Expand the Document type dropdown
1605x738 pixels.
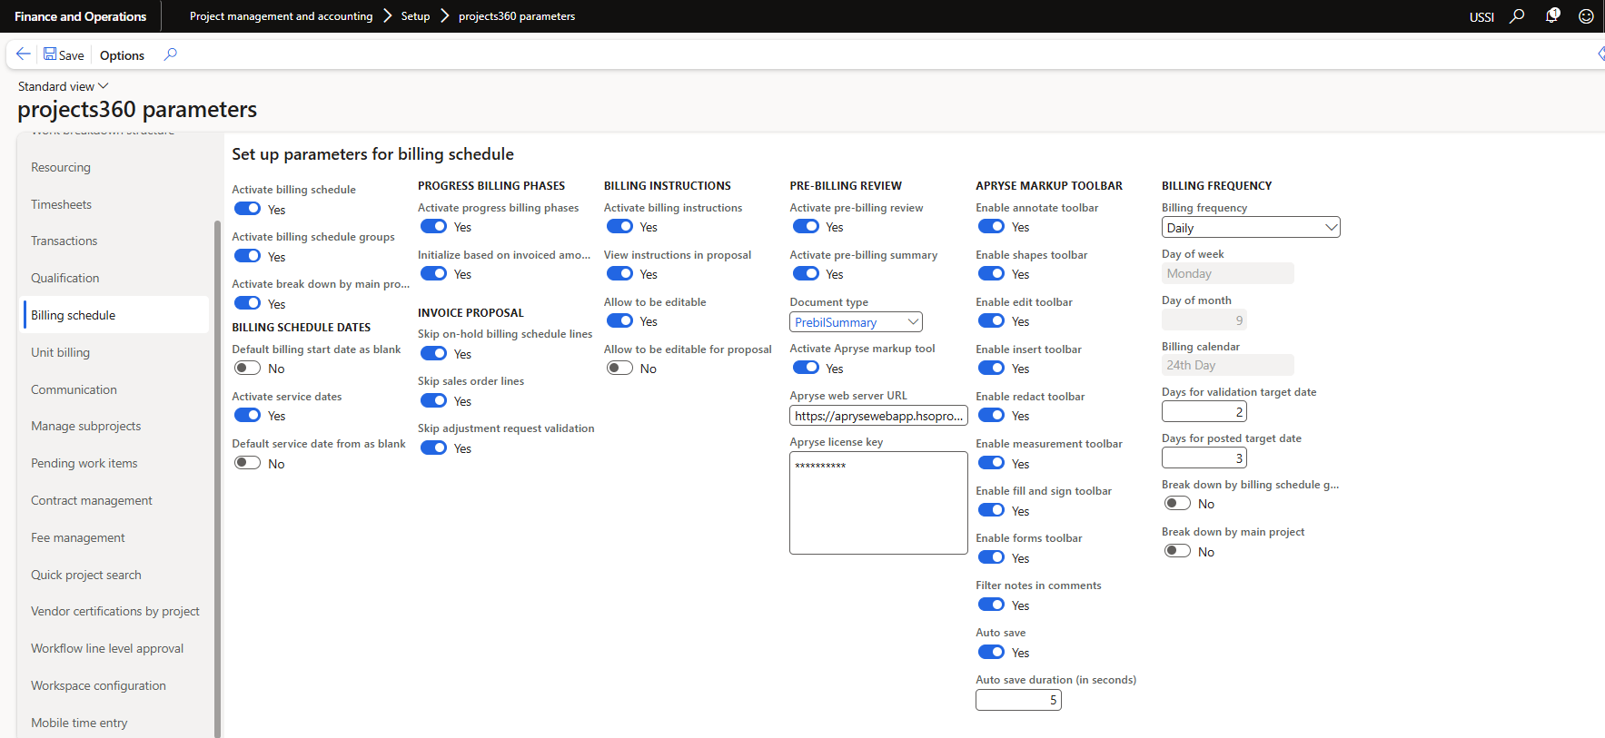[x=856, y=322]
